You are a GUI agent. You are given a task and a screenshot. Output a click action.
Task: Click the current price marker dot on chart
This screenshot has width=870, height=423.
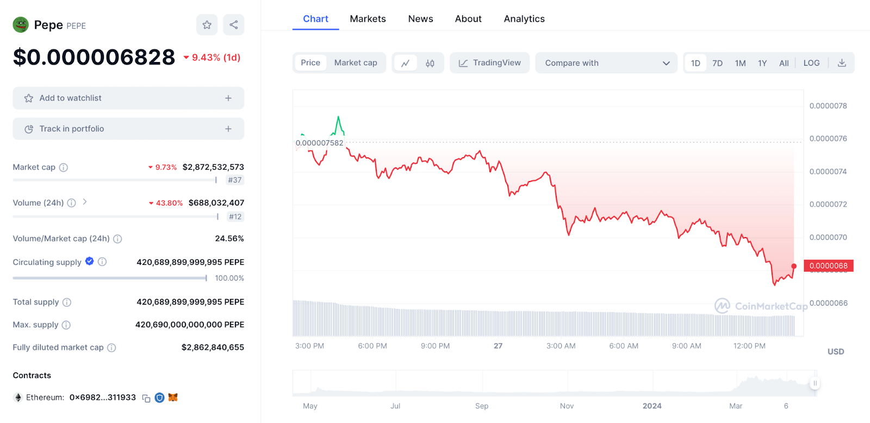point(794,266)
